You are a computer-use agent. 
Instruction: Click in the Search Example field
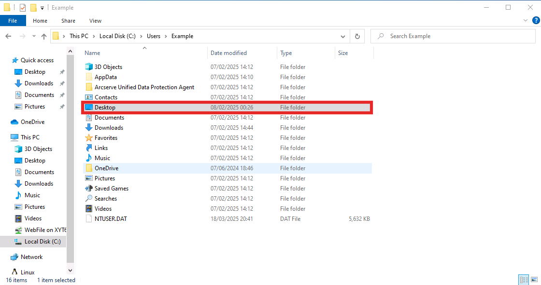point(454,36)
